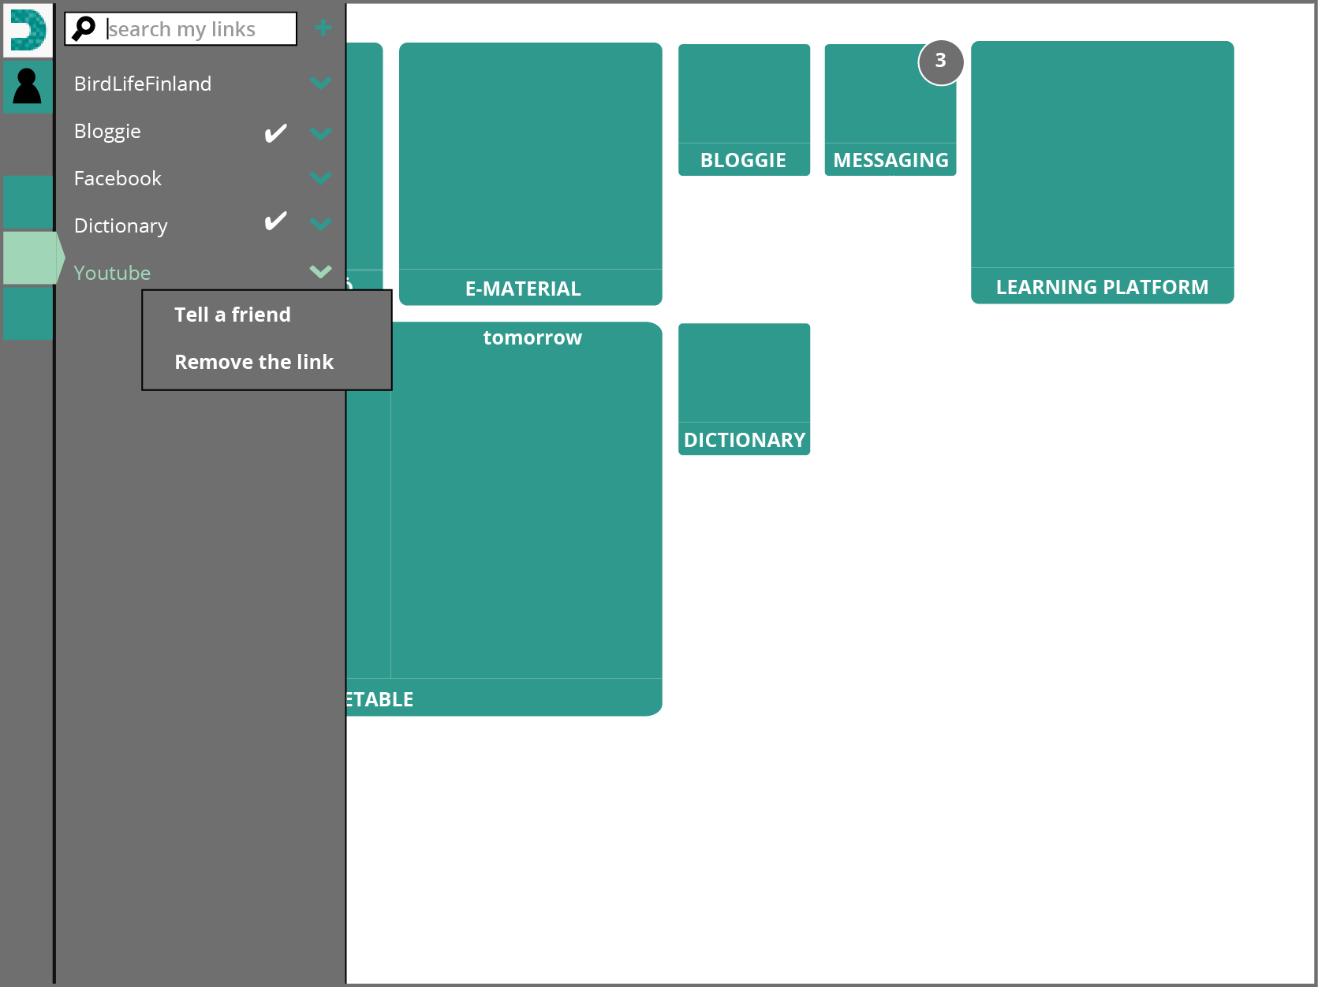
Task: Expand the Bloggie chevron
Action: 320,133
